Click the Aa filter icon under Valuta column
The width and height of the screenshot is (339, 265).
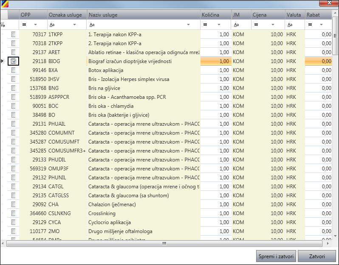290,25
